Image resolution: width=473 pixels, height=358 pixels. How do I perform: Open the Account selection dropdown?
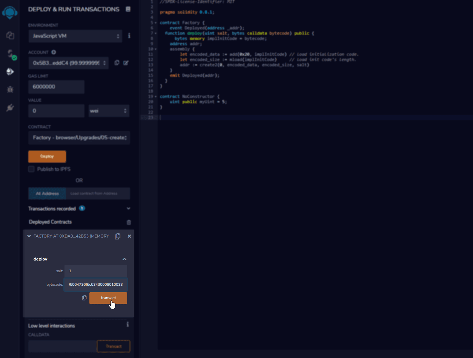click(68, 63)
